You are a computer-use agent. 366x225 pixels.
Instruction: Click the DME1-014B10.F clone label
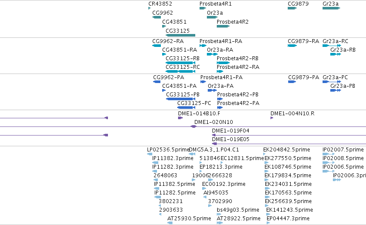pyautogui.click(x=199, y=114)
